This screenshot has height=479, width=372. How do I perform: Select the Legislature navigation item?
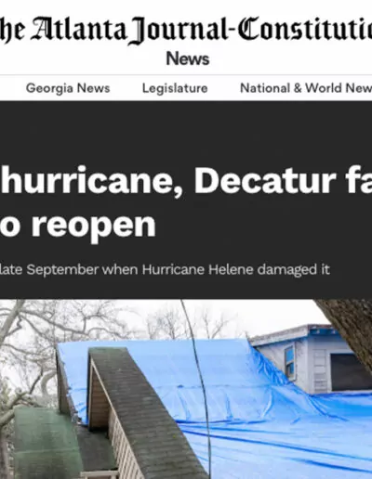(x=175, y=88)
